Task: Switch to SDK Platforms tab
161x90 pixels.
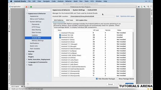Action: tap(59, 20)
